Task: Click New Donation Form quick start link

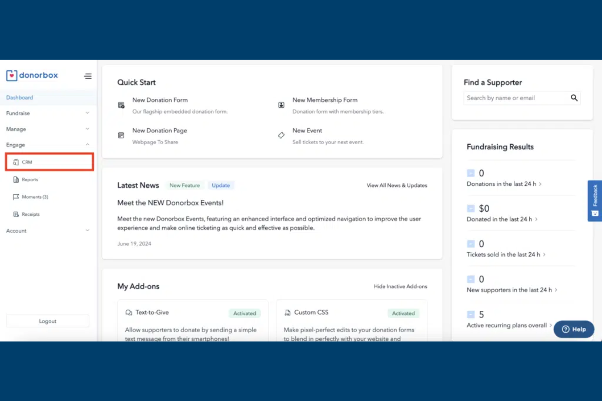Action: coord(160,100)
